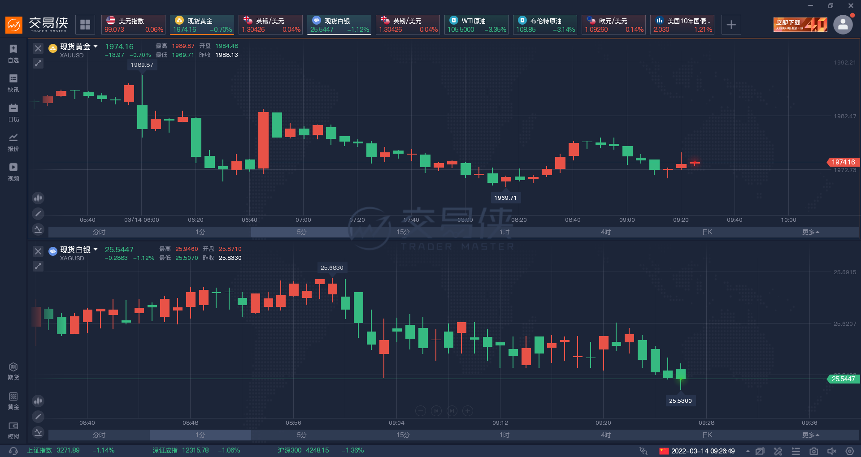Image resolution: width=861 pixels, height=457 pixels.
Task: Jump silver chart to previous start
Action: point(436,411)
